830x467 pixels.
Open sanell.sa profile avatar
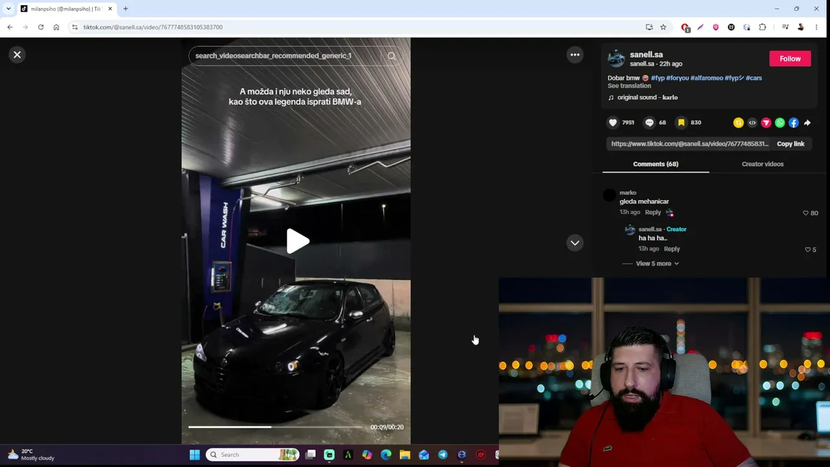(x=616, y=59)
